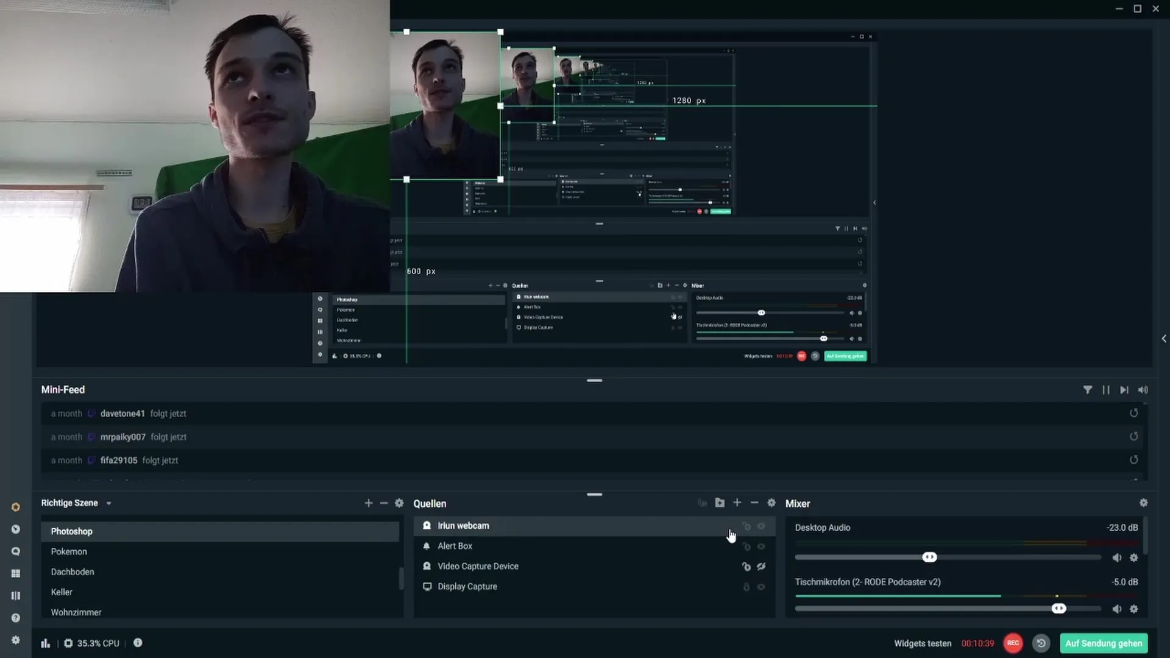Open the round themes icon below the star
The width and height of the screenshot is (1170, 658).
[x=16, y=529]
